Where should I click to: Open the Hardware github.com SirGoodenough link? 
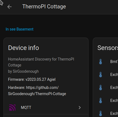(37, 91)
